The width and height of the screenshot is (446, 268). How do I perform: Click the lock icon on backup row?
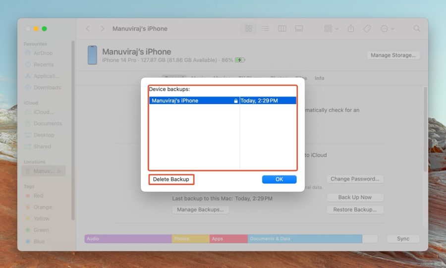pos(235,101)
